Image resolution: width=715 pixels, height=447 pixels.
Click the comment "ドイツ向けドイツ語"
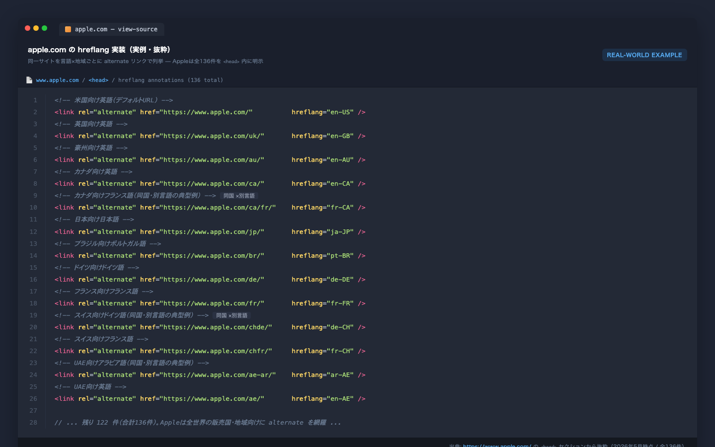(97, 268)
